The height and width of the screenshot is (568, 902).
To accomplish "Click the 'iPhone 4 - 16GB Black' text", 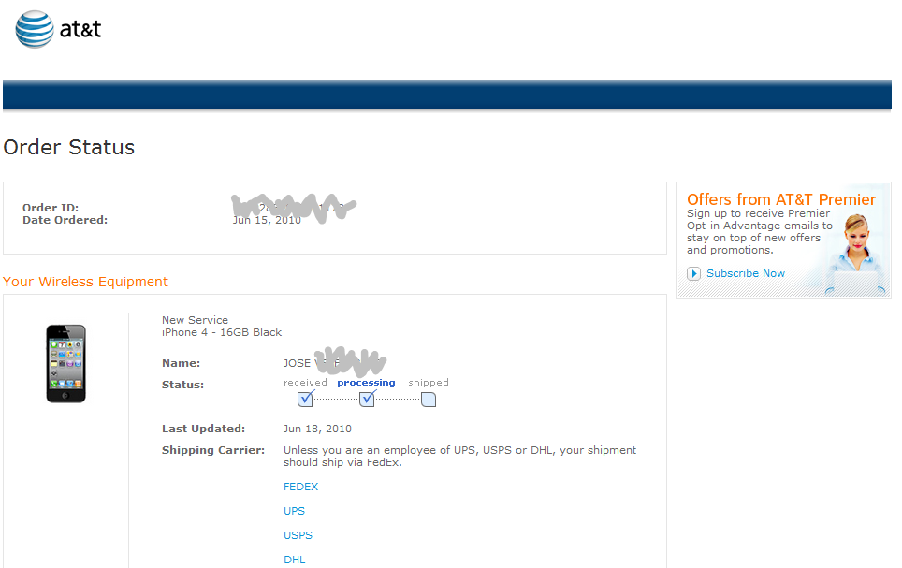I will tap(222, 332).
